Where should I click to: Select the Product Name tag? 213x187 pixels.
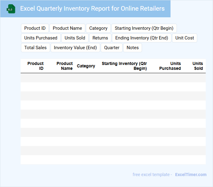pyautogui.click(x=67, y=28)
